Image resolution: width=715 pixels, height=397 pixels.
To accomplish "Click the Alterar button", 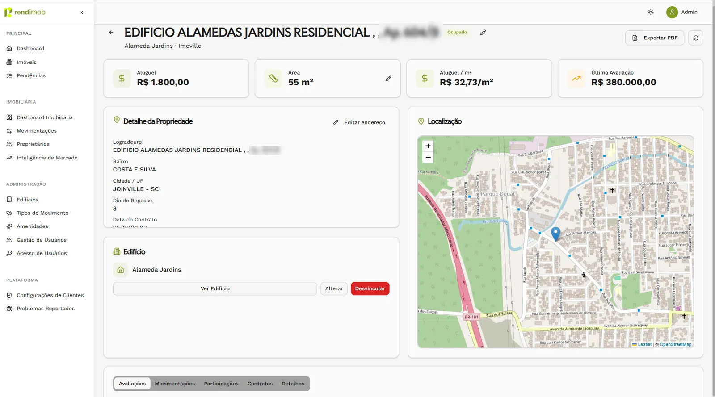I will 334,288.
